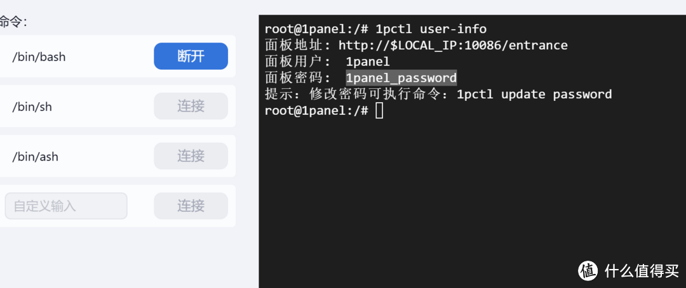
Task: Click the highlighted 1panel_password text
Action: 401,78
